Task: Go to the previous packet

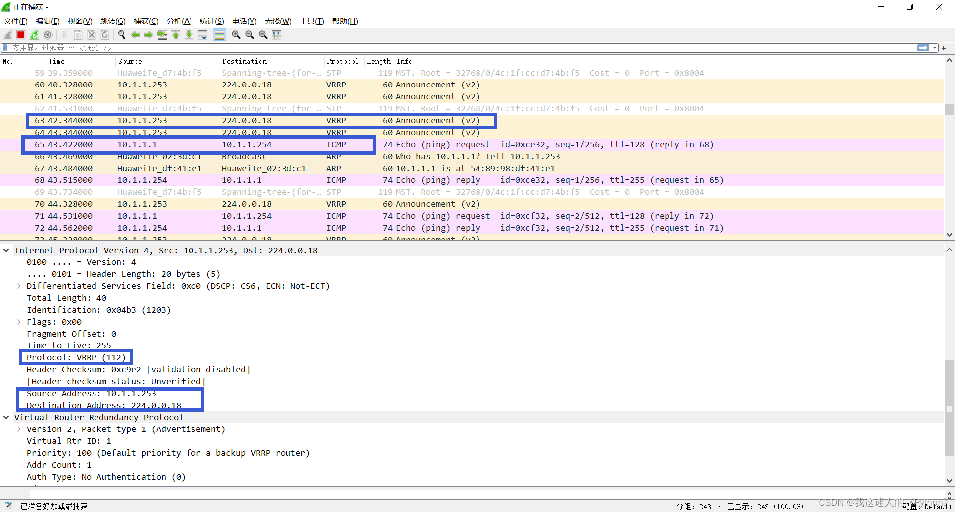Action: pyautogui.click(x=135, y=35)
